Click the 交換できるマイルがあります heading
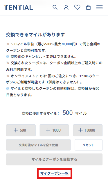Screen dimensions: 108x188 (35, 35)
